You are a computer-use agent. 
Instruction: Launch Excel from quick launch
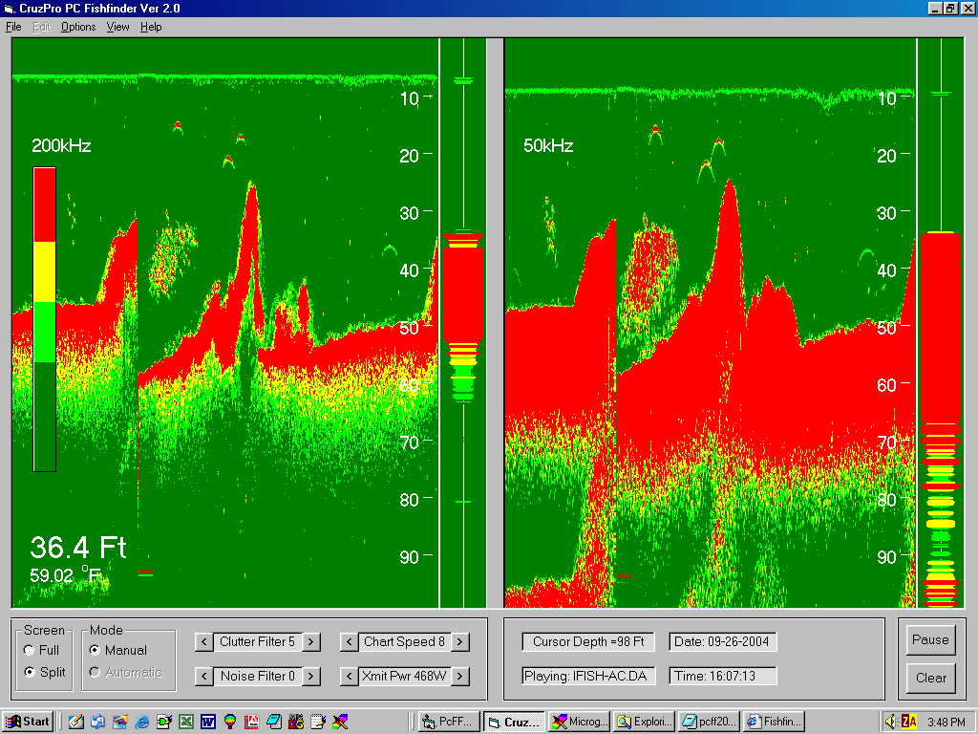click(186, 723)
